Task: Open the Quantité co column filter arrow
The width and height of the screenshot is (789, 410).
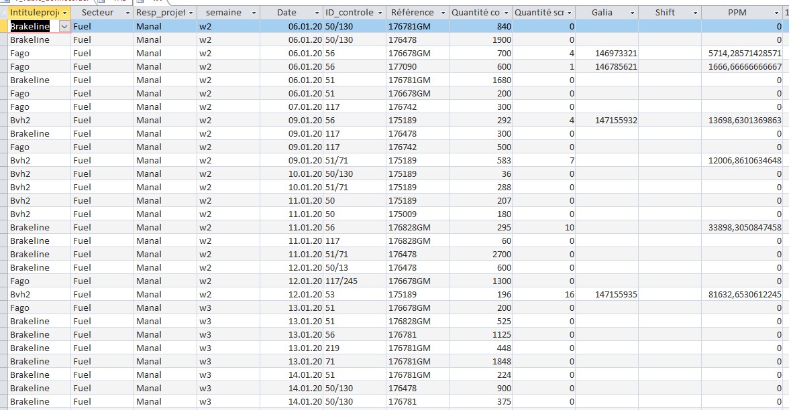Action: [x=506, y=13]
